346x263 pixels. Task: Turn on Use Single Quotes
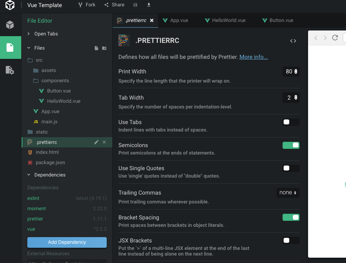291,168
